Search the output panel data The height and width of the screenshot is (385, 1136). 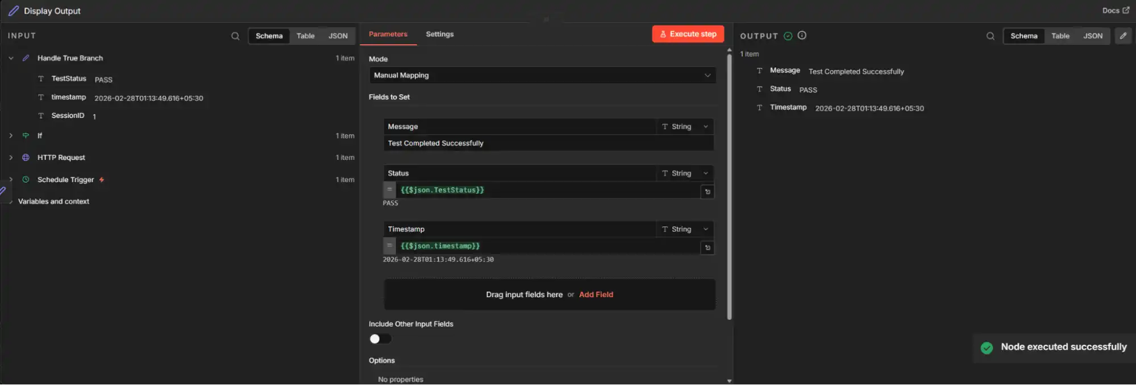[x=990, y=36]
